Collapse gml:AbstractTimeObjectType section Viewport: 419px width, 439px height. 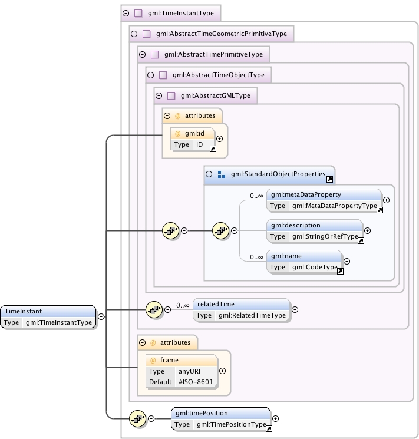(151, 75)
